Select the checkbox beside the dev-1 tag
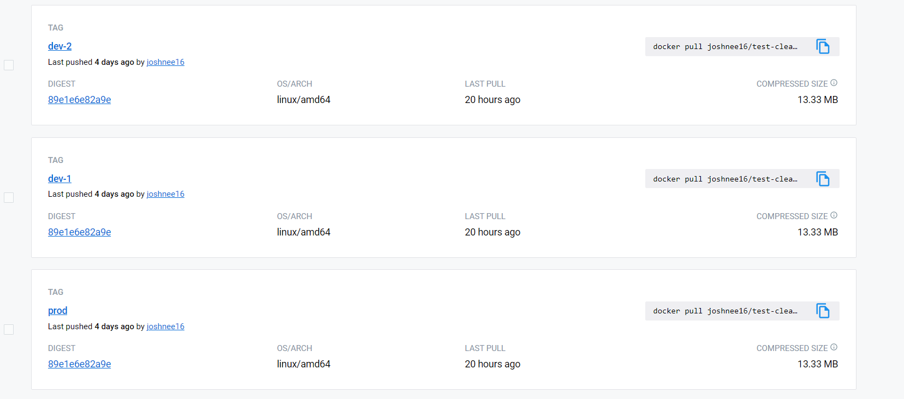 (9, 197)
